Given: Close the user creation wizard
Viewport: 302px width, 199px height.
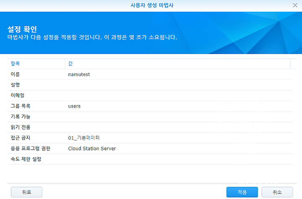Looking at the screenshot, I should 295,5.
